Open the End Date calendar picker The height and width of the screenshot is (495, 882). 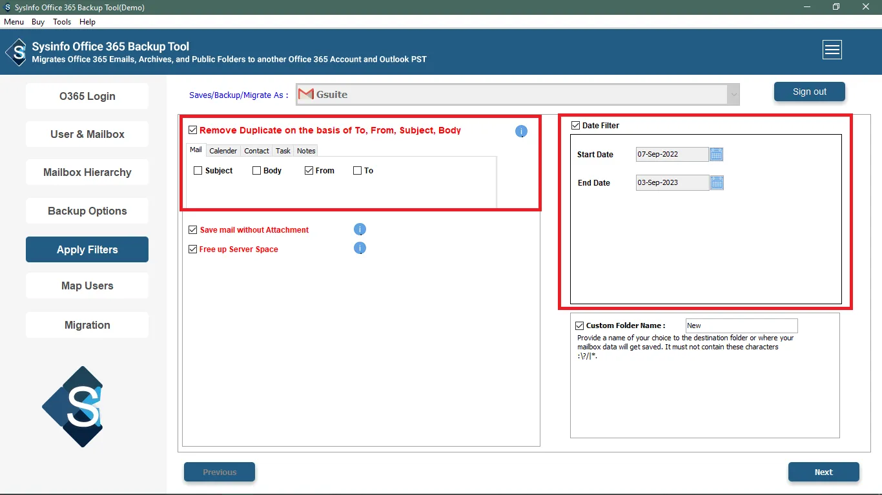pyautogui.click(x=717, y=183)
